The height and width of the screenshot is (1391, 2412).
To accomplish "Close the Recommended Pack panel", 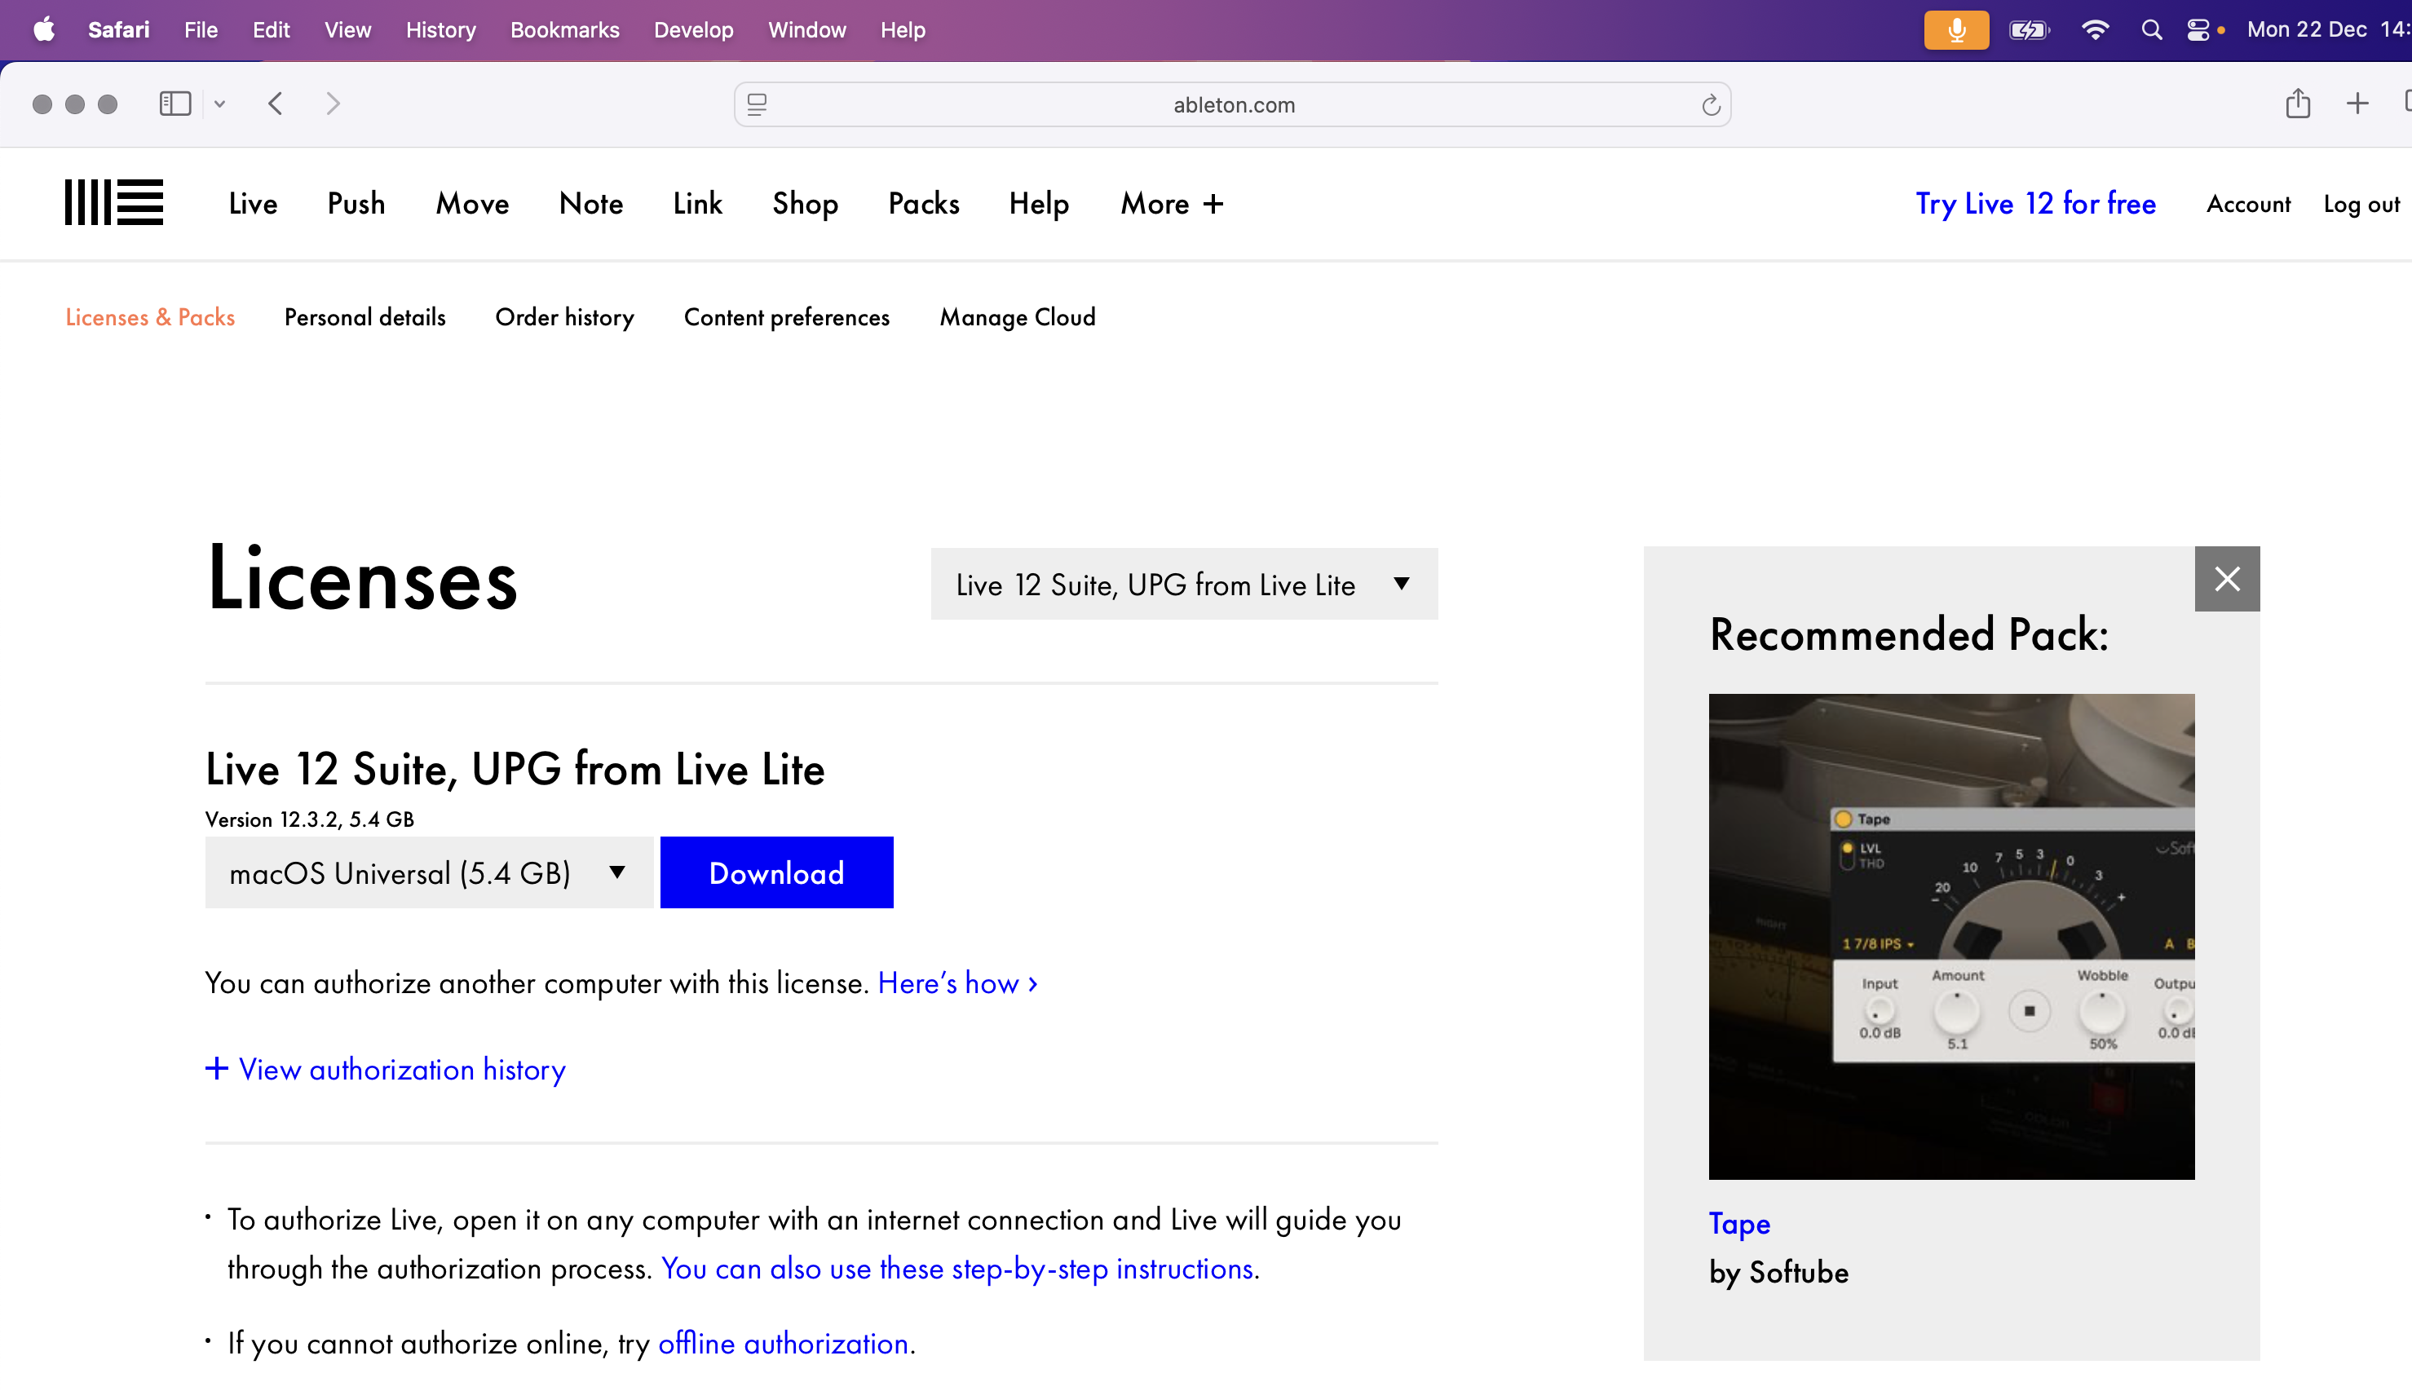I will coord(2229,578).
